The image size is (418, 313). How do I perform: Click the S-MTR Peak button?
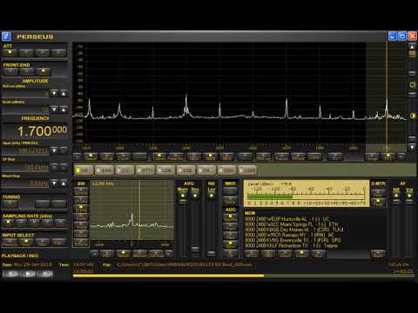(x=378, y=193)
